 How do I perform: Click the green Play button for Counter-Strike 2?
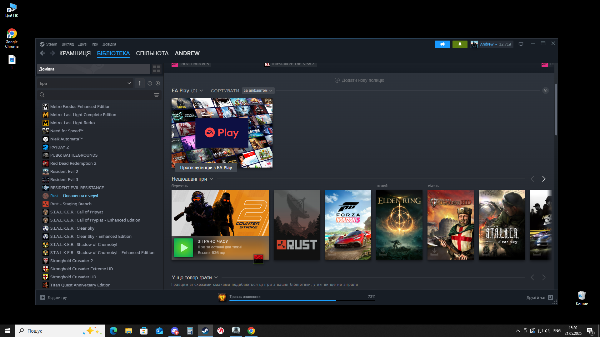(183, 248)
